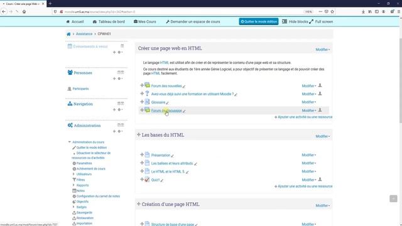The height and width of the screenshot is (226, 402).
Task: Click the group mode icon for Forum des nouvelles
Action: [x=320, y=85]
